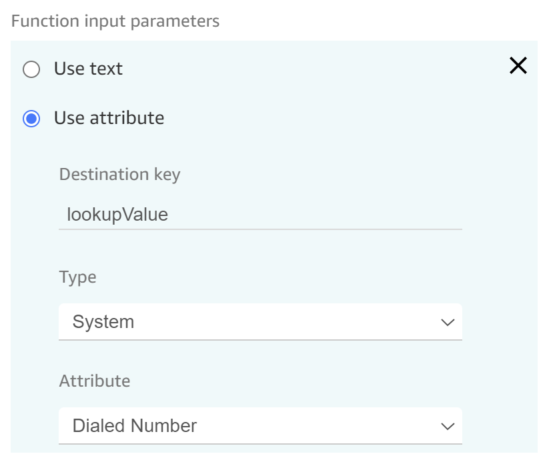This screenshot has width=555, height=460.
Task: Click the chevron arrow of the Attribute dropdown
Action: (448, 427)
